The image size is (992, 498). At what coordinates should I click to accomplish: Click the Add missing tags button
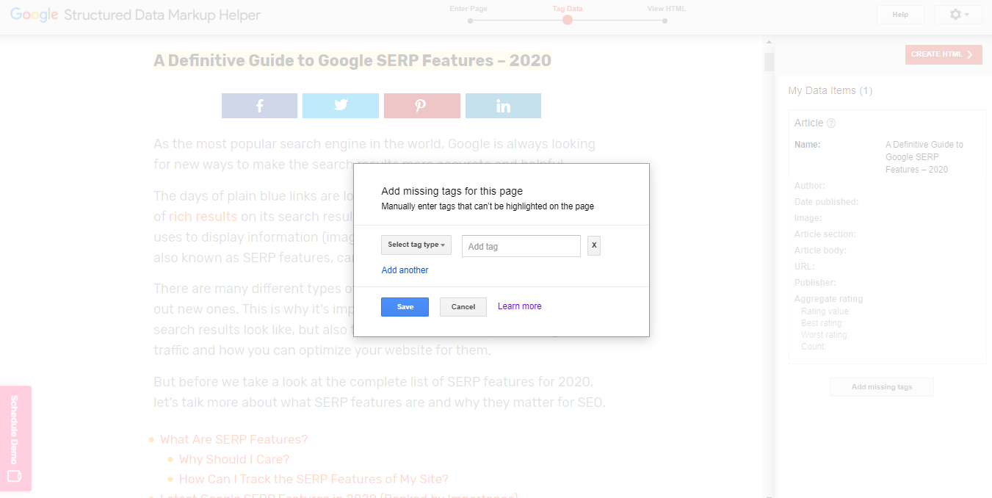[x=882, y=387]
